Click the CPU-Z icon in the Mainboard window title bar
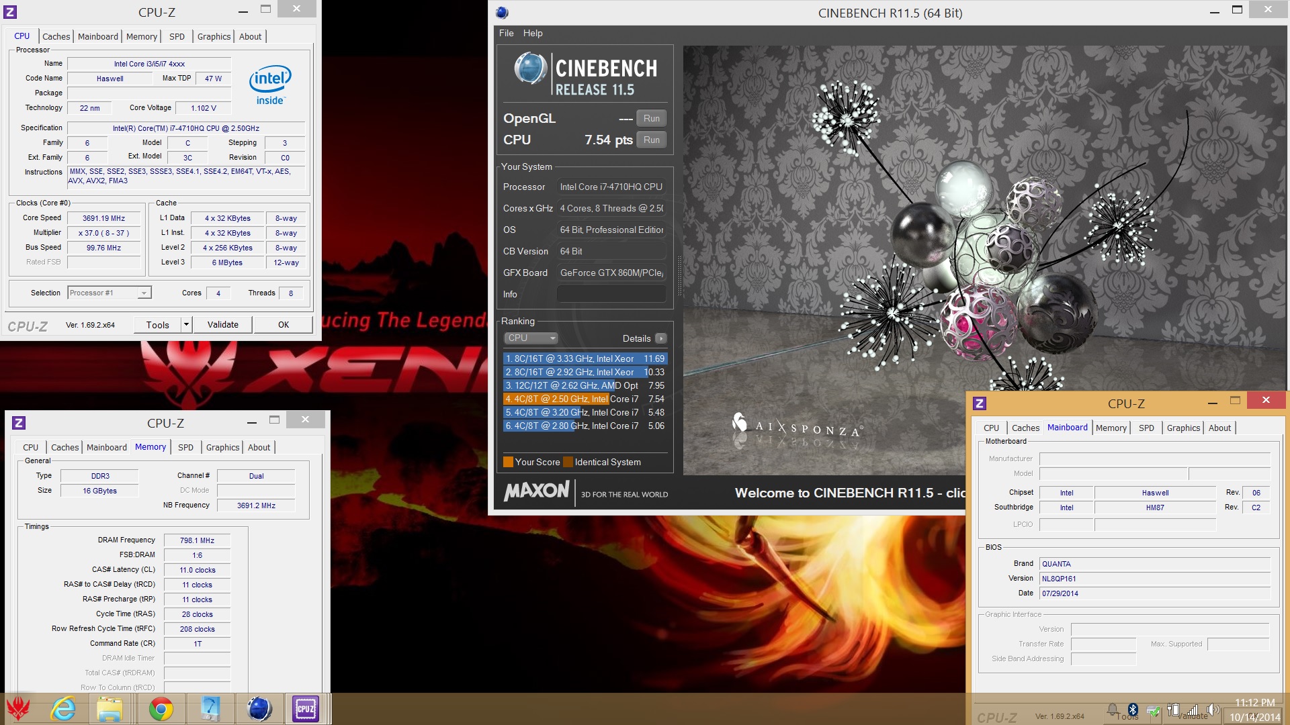This screenshot has height=725, width=1290. point(980,403)
